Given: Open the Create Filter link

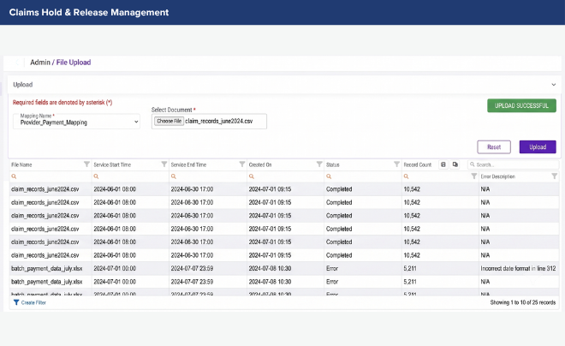Looking at the screenshot, I should (x=33, y=303).
